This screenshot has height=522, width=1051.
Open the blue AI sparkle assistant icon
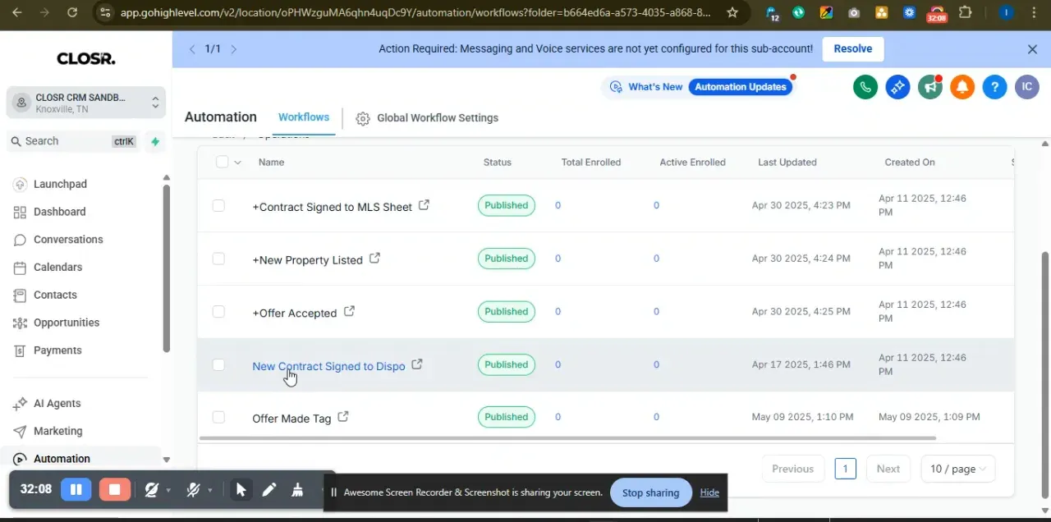[897, 87]
